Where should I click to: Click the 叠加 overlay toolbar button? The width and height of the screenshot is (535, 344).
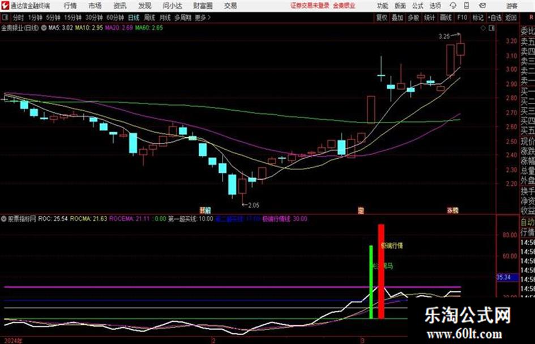397,18
